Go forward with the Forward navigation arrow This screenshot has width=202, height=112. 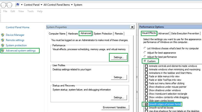pyautogui.click(x=9, y=5)
